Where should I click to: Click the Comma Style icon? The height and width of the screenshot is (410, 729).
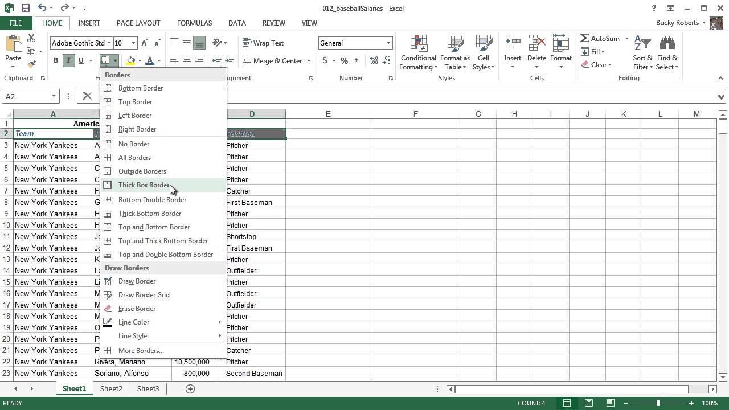click(357, 60)
